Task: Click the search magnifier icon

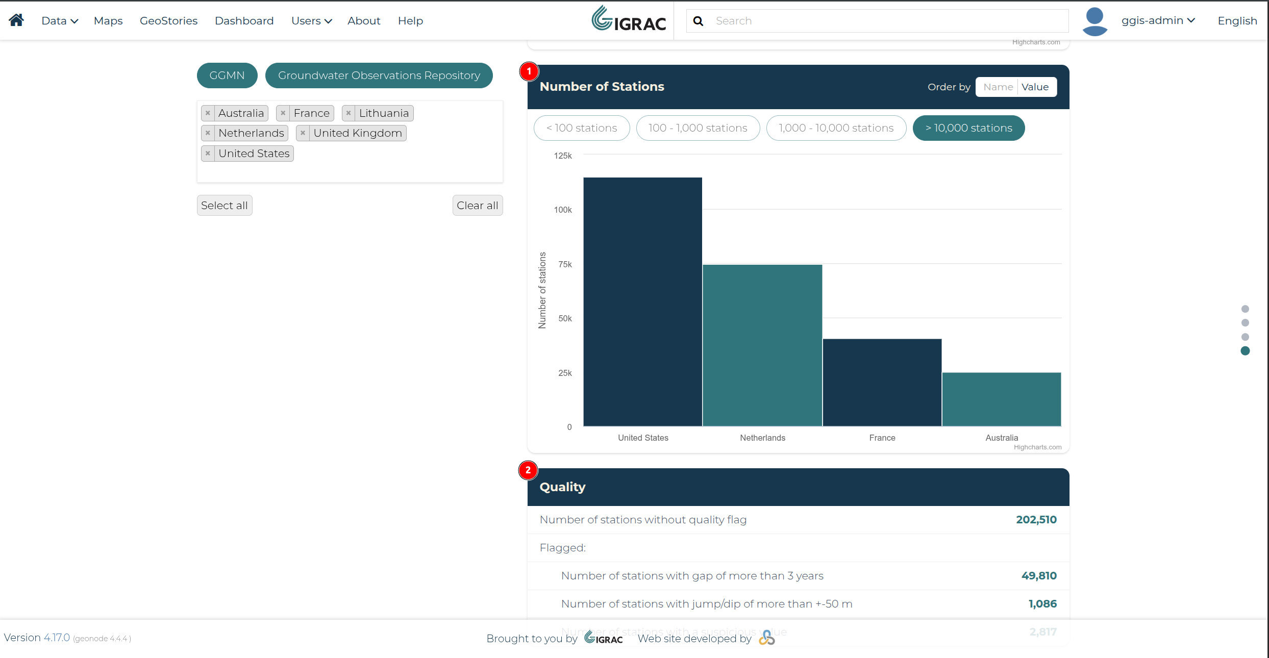Action: click(x=698, y=21)
